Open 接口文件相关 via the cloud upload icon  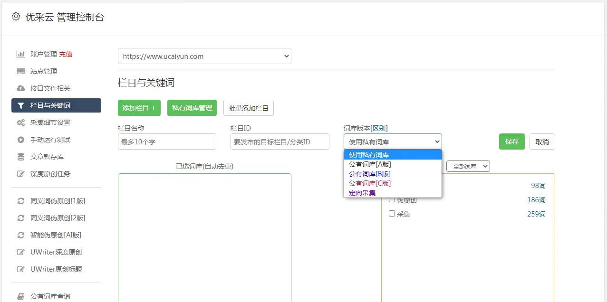pos(20,88)
